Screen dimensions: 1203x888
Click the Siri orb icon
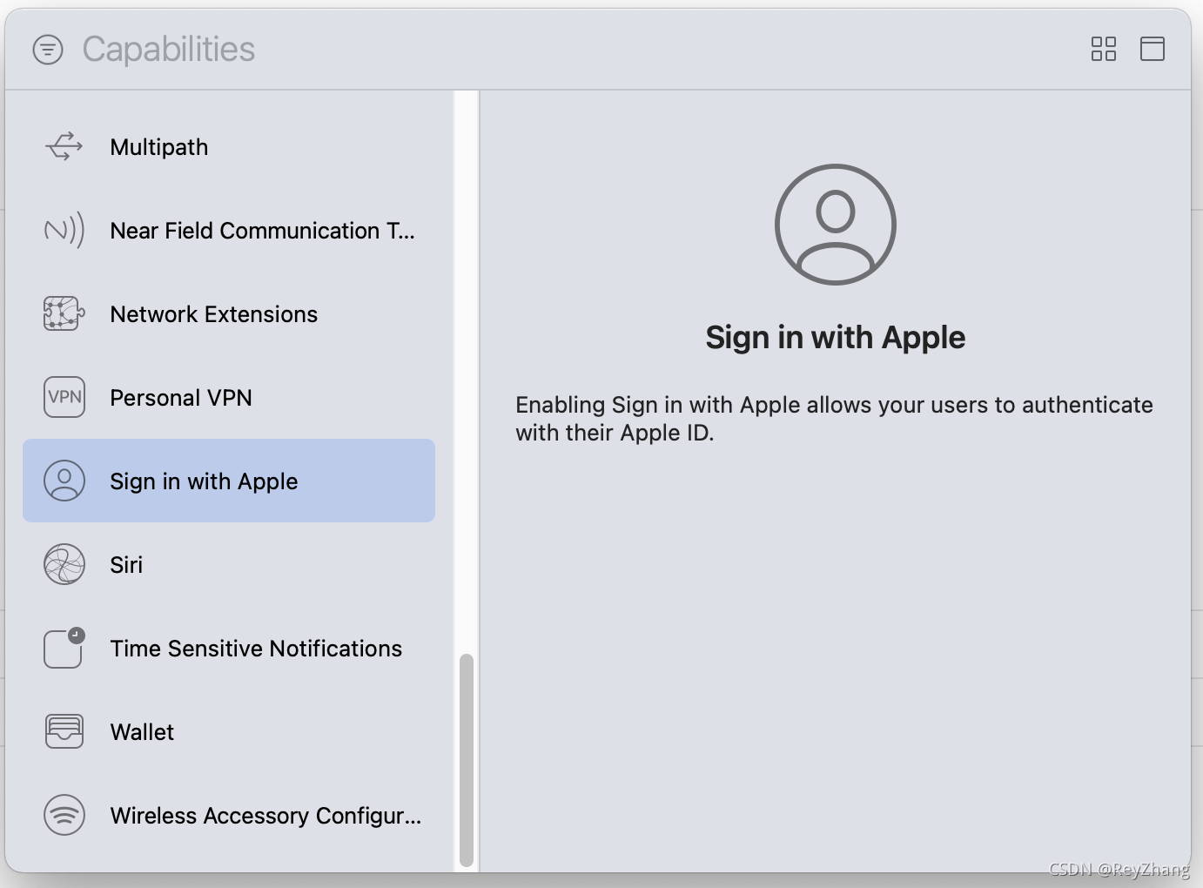pyautogui.click(x=64, y=565)
